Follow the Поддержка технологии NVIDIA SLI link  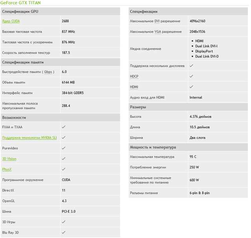click(29, 138)
